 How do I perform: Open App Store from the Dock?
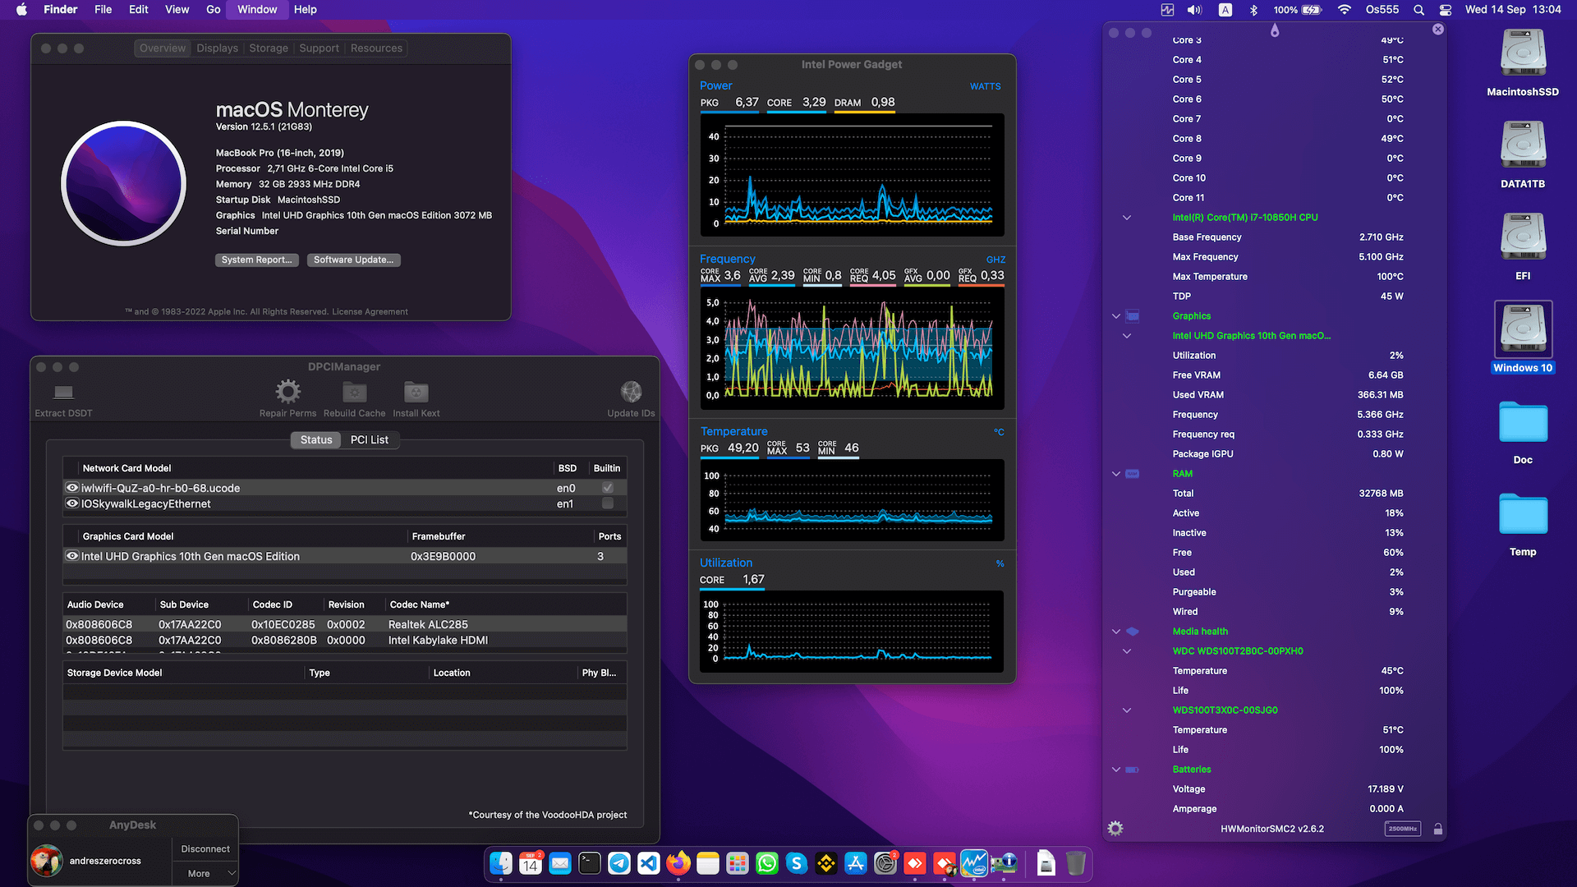click(856, 863)
